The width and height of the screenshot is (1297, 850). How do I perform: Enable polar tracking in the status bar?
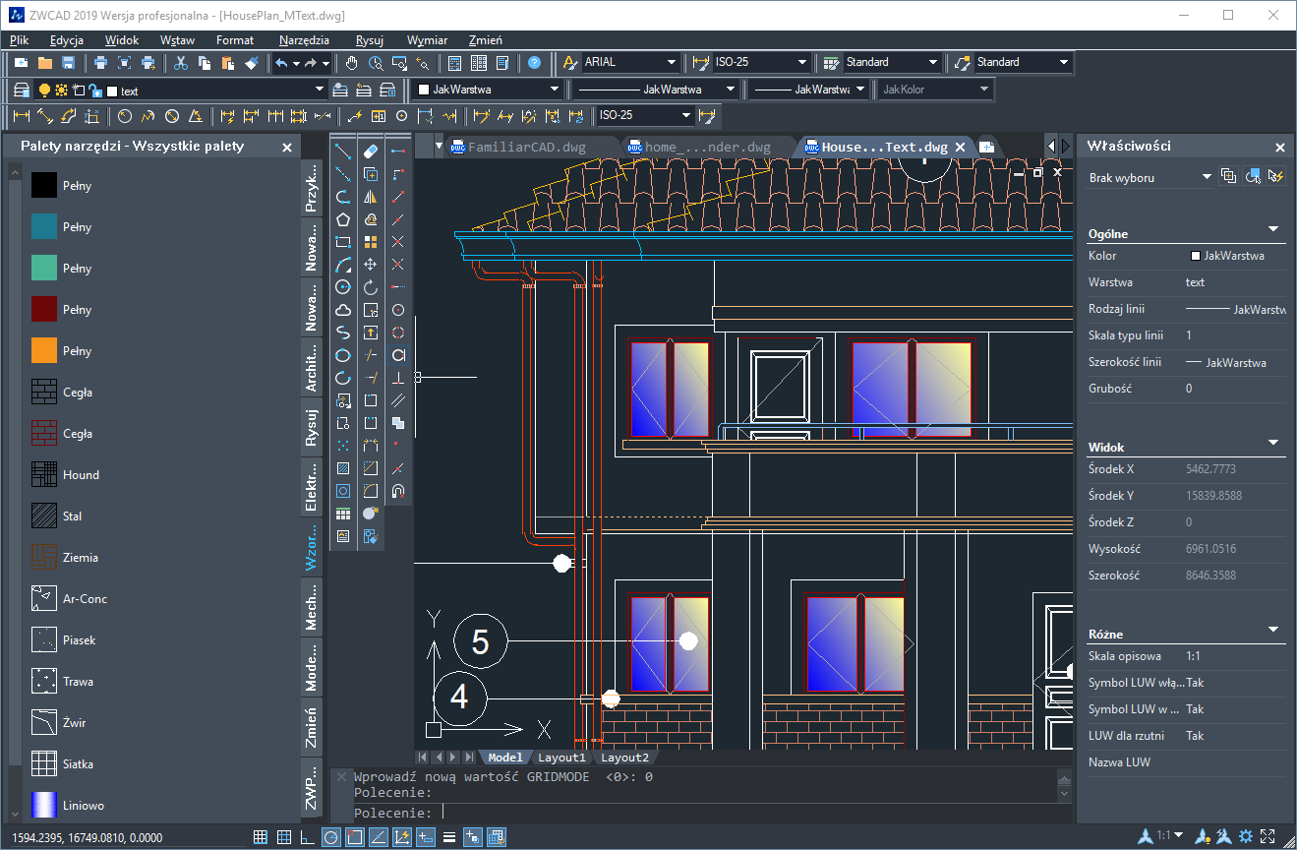click(x=329, y=837)
